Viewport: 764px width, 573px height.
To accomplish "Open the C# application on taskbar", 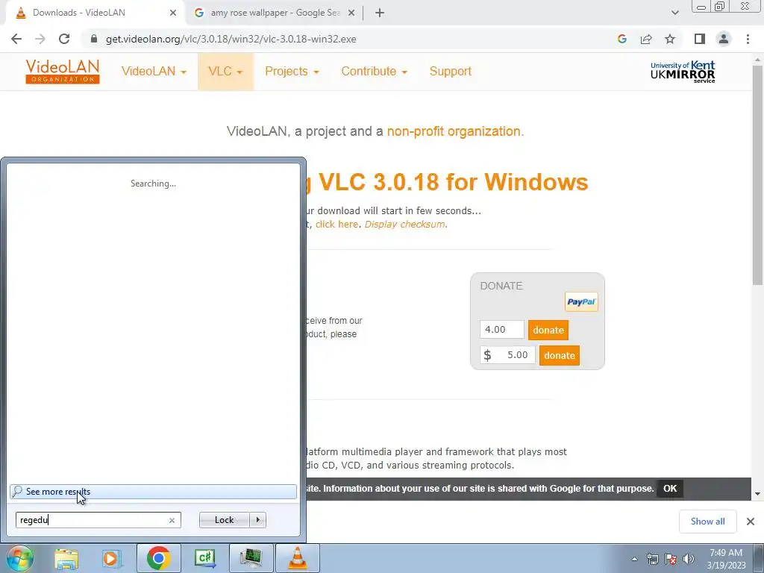I will (x=204, y=558).
